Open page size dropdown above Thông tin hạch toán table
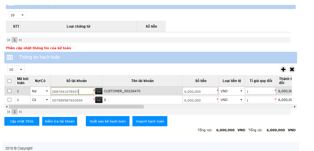This screenshot has height=151, width=314. (16, 70)
